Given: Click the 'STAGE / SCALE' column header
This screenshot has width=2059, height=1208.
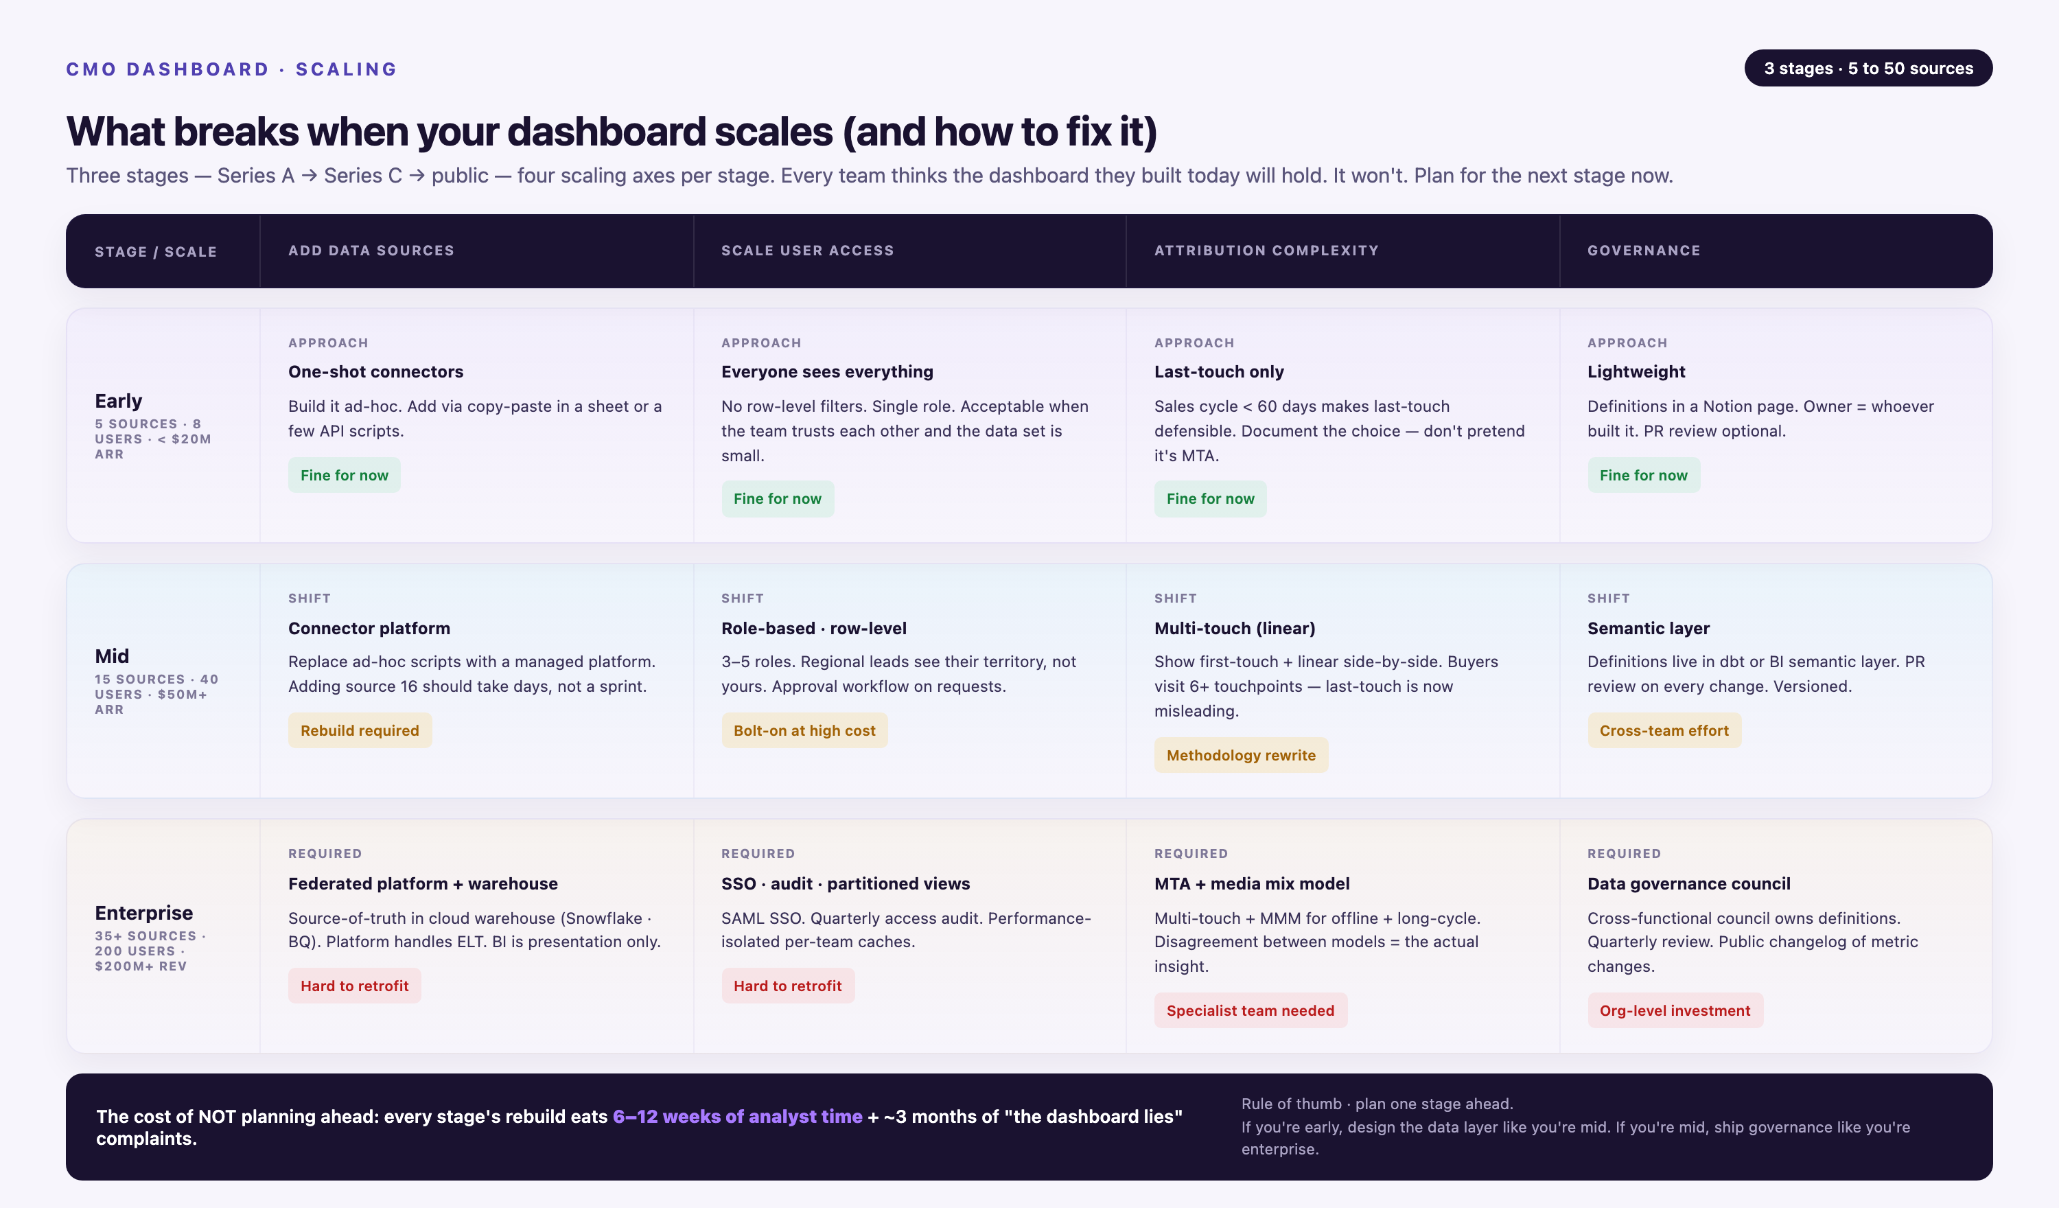Looking at the screenshot, I should 155,252.
